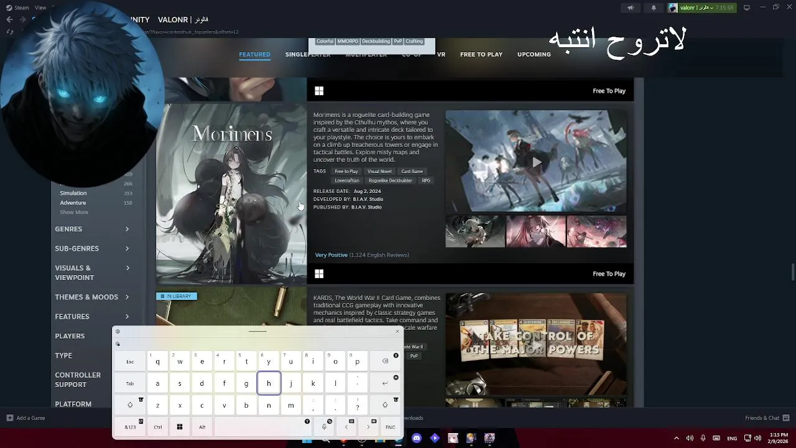Open middle Morimens screenshot thumbnail
Image resolution: width=796 pixels, height=448 pixels.
pos(536,231)
